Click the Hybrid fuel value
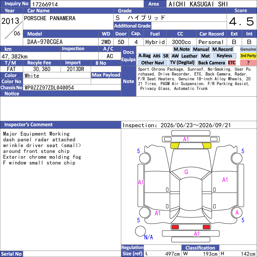This screenshot has width=257, height=257. click(x=155, y=42)
